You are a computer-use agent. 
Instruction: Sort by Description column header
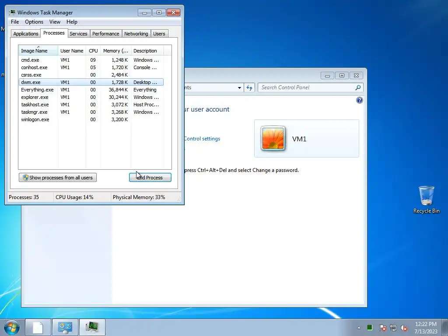coord(147,51)
